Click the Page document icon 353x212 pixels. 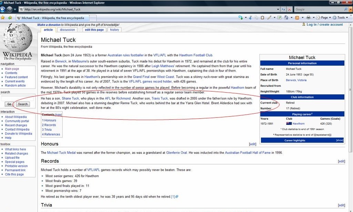click(x=318, y=18)
